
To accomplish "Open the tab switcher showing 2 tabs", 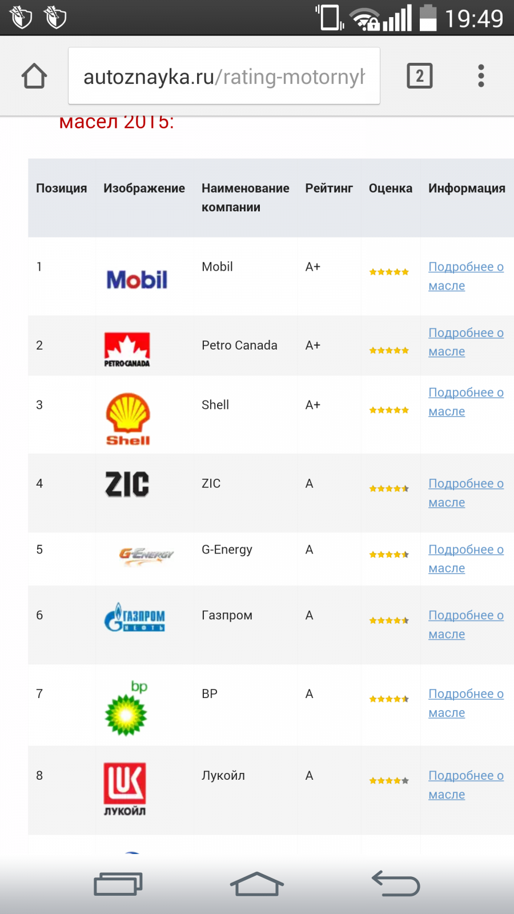I will 420,76.
